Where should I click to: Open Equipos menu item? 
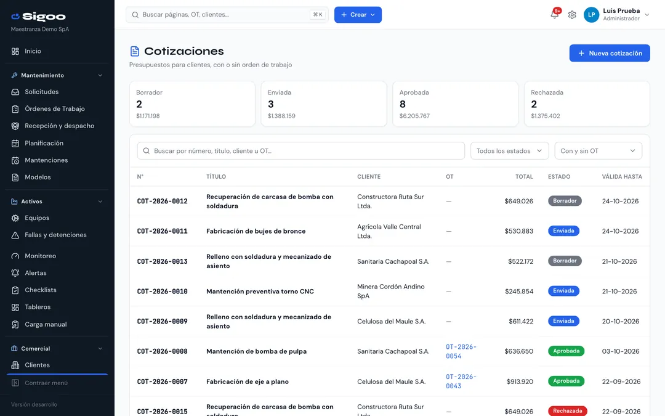coord(37,218)
